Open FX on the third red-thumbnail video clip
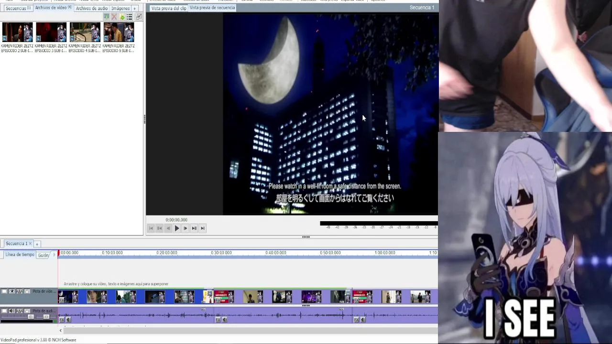The image size is (612, 344). 357,300
